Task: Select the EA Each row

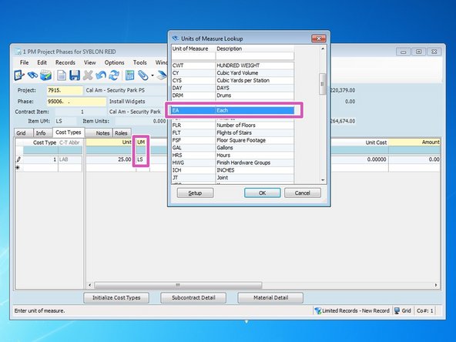Action: [x=233, y=110]
